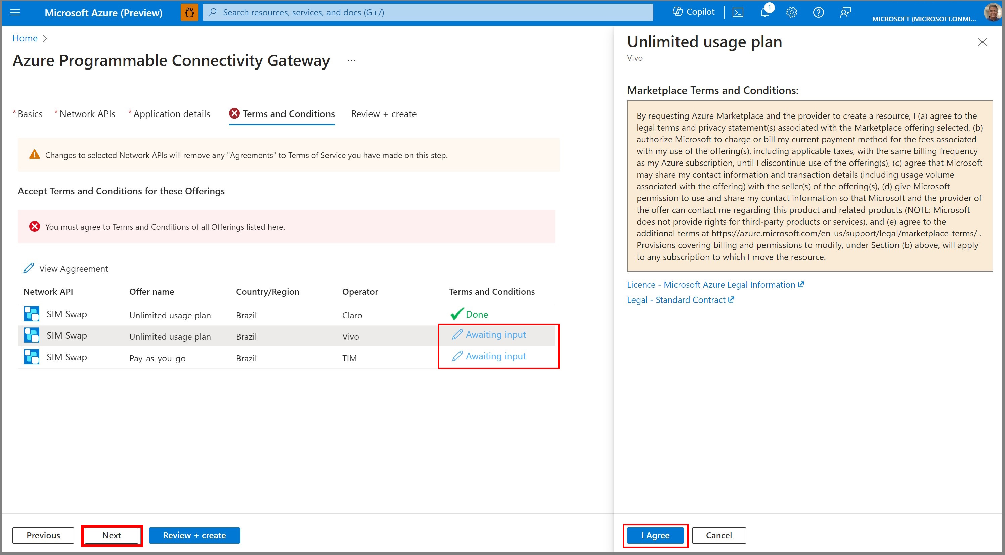Viewport: 1005px width, 555px height.
Task: Open the notifications bell
Action: [765, 12]
